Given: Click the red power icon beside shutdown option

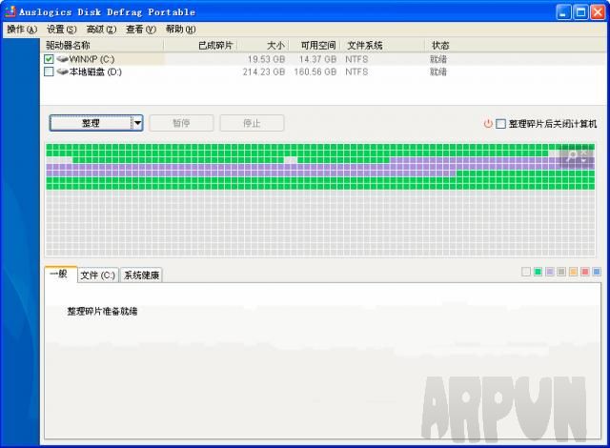Looking at the screenshot, I should coord(488,124).
